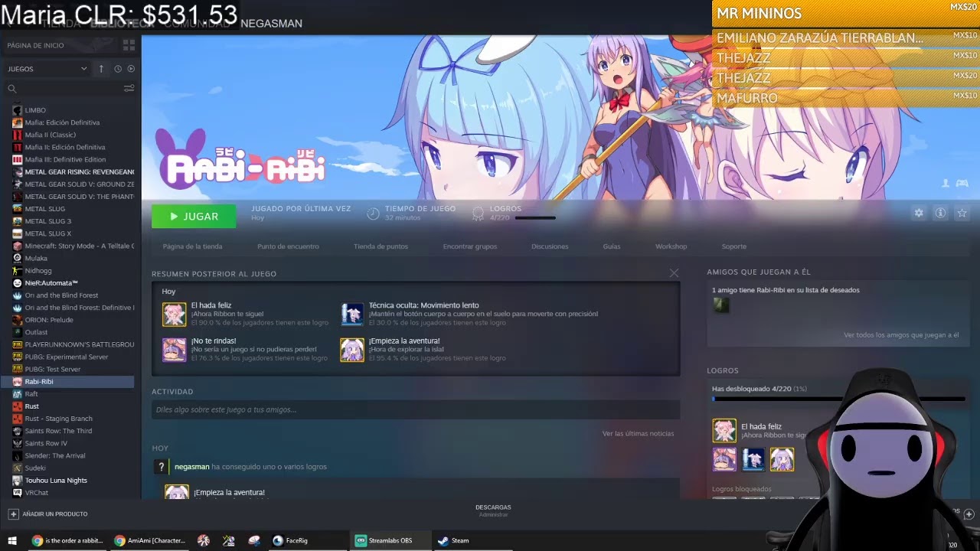Open Discusiones tab
The image size is (980, 551).
[x=550, y=246]
